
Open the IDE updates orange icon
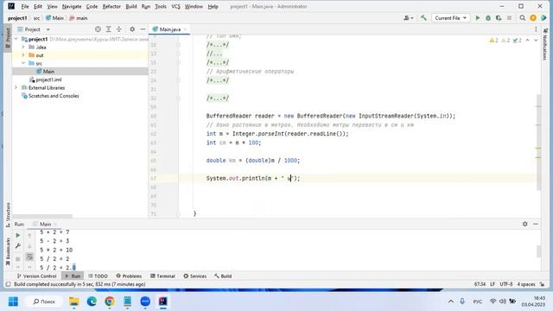[533, 18]
